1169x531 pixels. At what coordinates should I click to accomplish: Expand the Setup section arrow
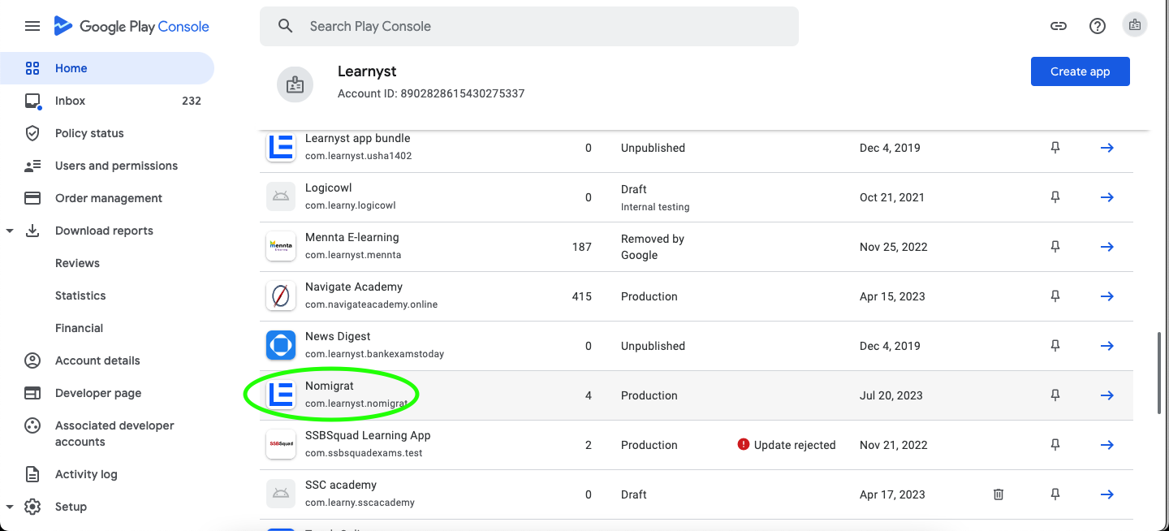[x=10, y=507]
